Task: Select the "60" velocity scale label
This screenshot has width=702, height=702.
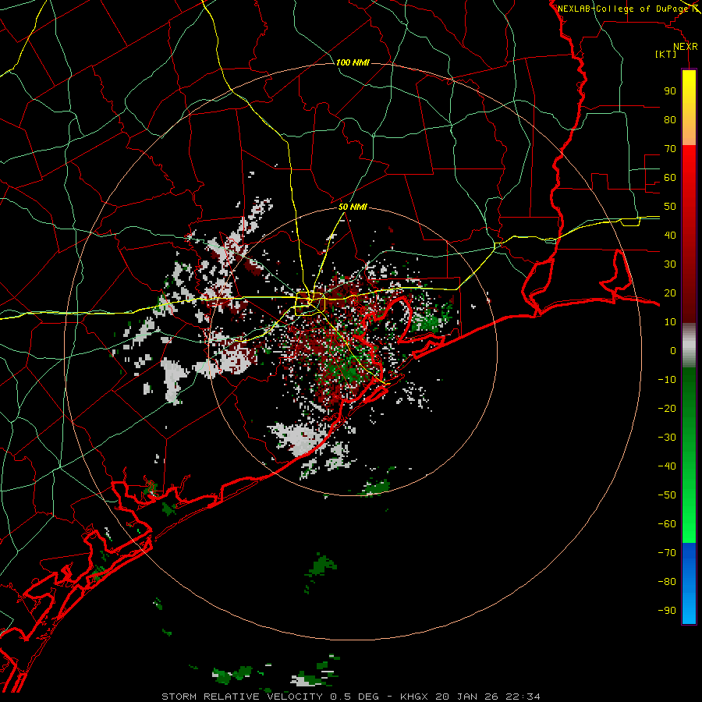Action: (x=670, y=177)
